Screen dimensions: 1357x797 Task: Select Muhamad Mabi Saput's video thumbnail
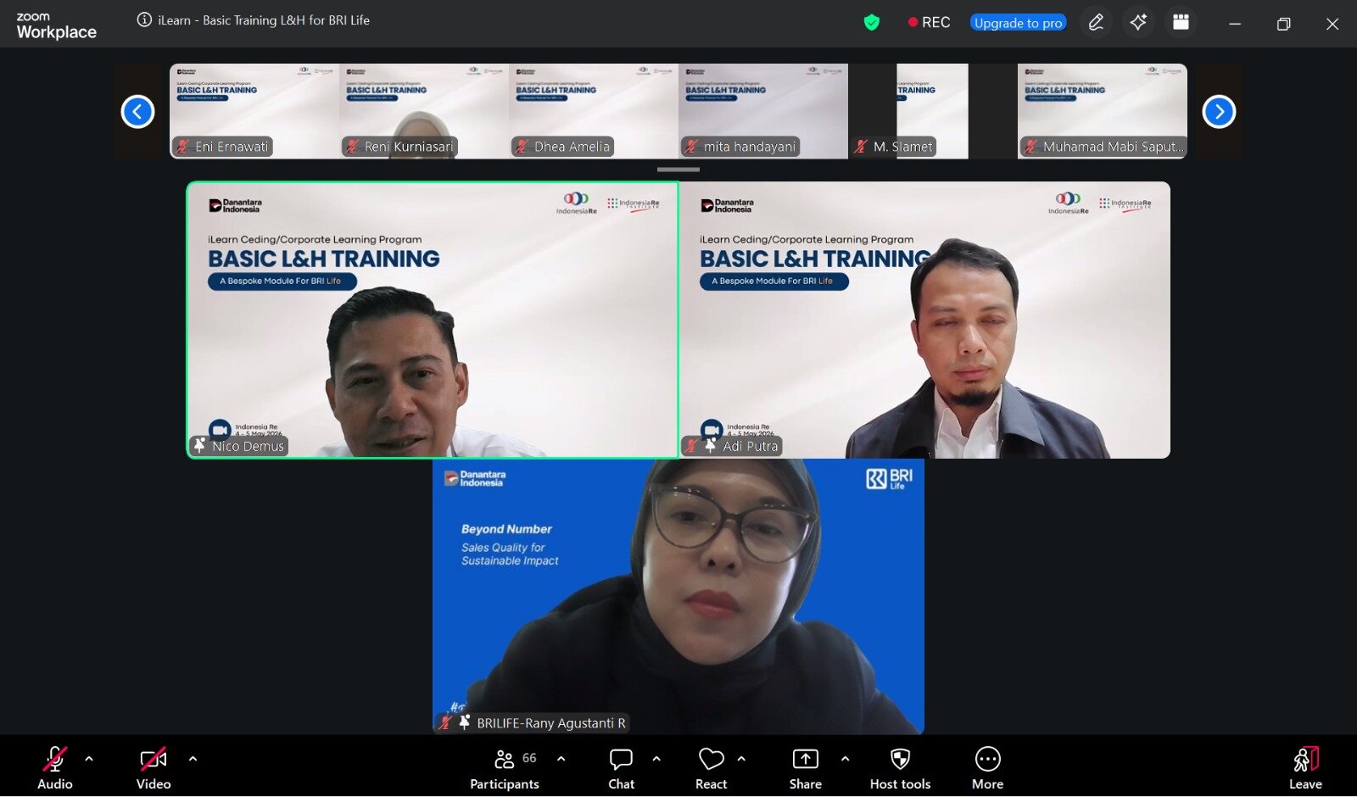1103,111
